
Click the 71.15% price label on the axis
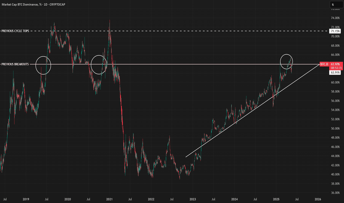pyautogui.click(x=335, y=31)
